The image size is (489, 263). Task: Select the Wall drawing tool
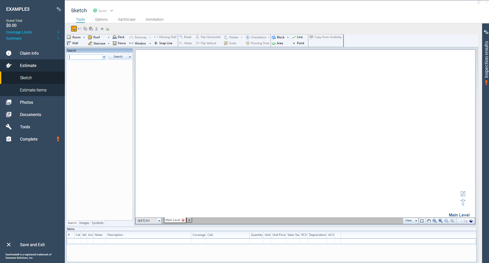(73, 43)
